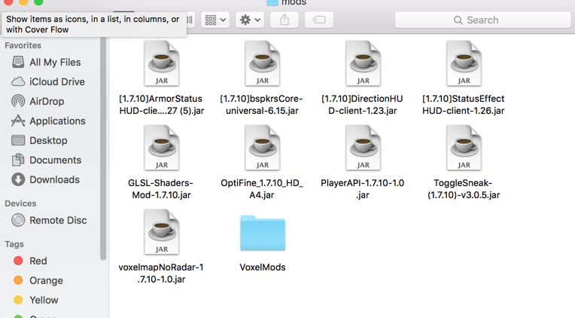Open the item arrangement dropdown
Screen dimensions: 575x318
point(215,20)
